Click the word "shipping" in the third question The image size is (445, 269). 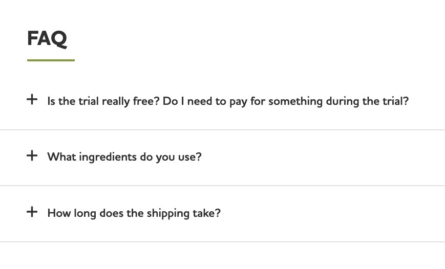click(168, 214)
